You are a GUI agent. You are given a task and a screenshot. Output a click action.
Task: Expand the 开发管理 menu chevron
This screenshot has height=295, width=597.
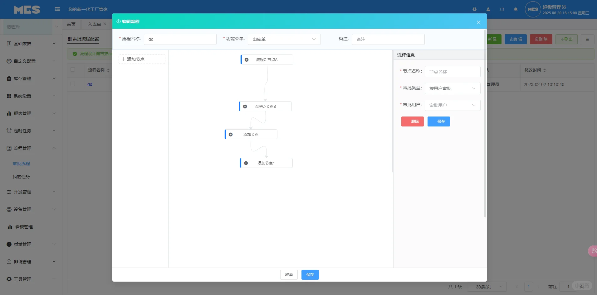point(54,192)
